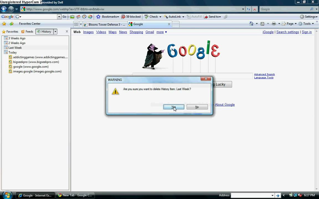This screenshot has height=199, width=319.
Task: Click the Send to toolbar button
Action: [212, 17]
